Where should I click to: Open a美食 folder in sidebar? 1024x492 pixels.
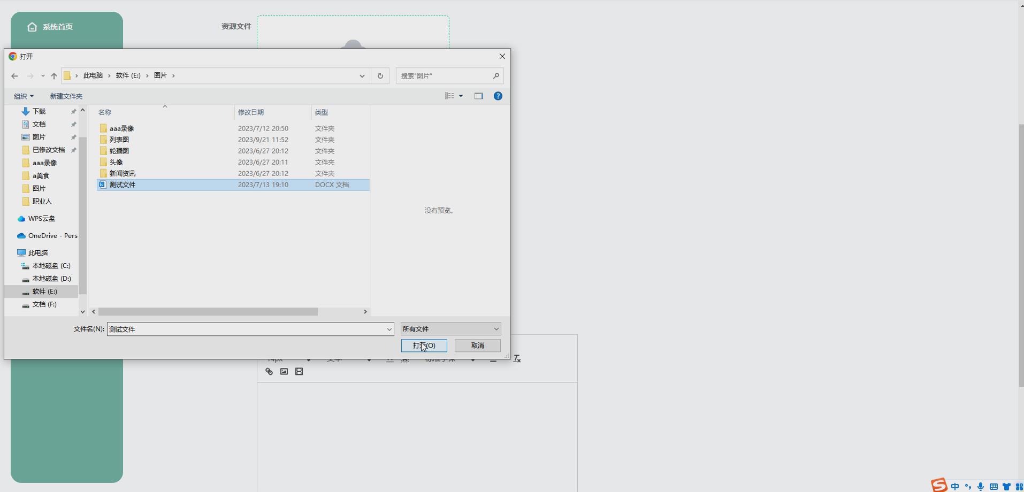click(x=41, y=175)
